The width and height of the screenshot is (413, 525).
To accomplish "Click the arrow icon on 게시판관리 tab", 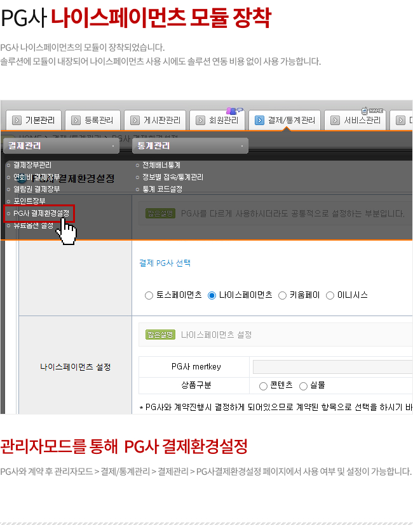I will 136,119.
